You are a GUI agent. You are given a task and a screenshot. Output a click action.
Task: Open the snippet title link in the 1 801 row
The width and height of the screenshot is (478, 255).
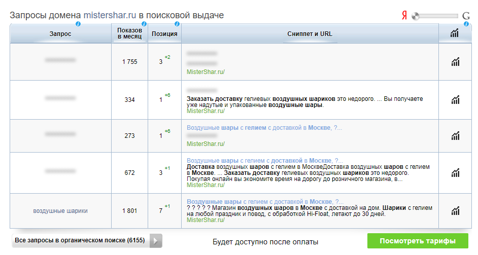pos(265,202)
